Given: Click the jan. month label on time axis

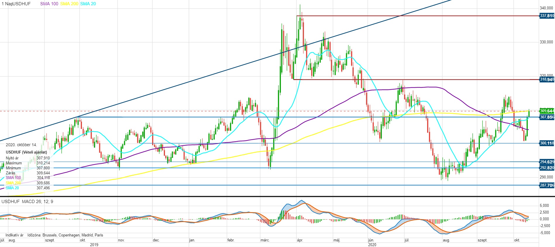Looking at the screenshot, I should [192, 240].
